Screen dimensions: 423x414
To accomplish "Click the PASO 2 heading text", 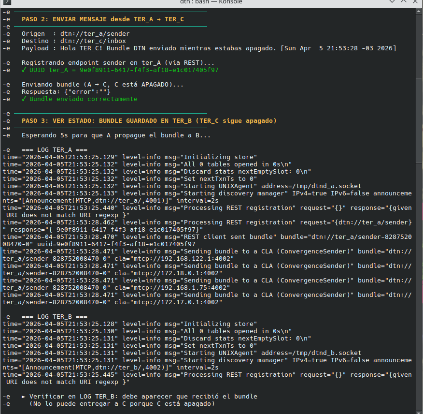I will pyautogui.click(x=103, y=19).
